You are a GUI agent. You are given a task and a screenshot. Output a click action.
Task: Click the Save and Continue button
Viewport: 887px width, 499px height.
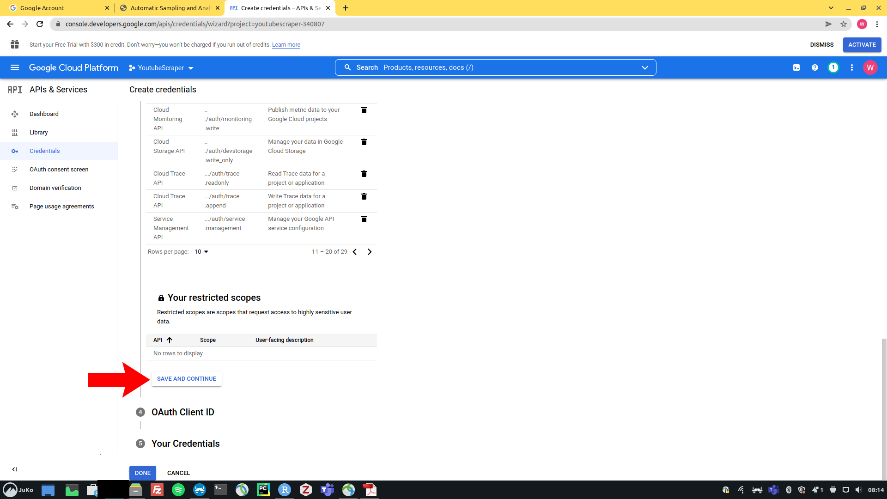click(187, 379)
